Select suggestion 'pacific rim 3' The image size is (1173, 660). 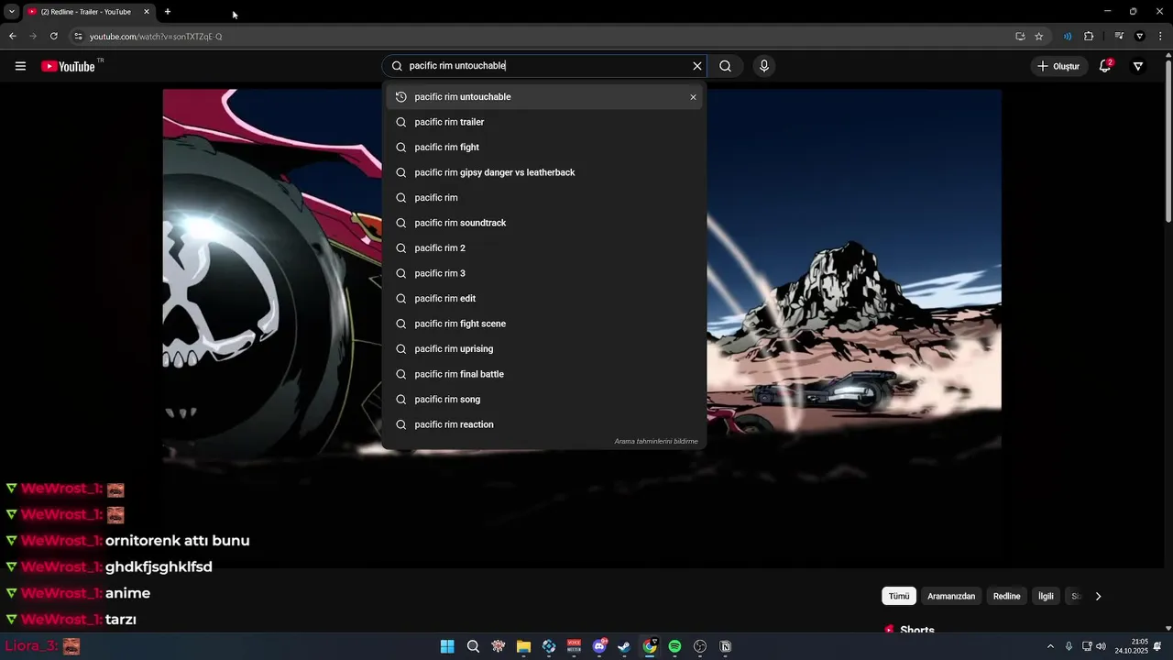(x=544, y=273)
